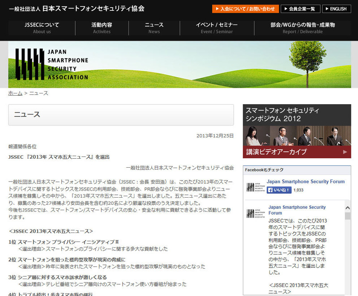Click the Facebook feed scrollbar thumb
Screen dimensions: 358x296
click(347, 216)
